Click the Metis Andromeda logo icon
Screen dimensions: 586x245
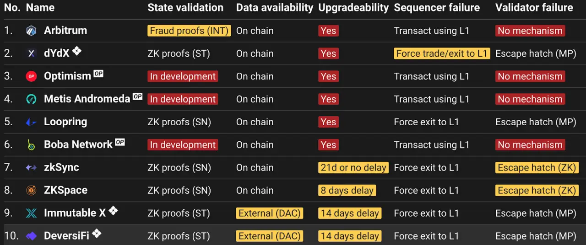(x=31, y=99)
